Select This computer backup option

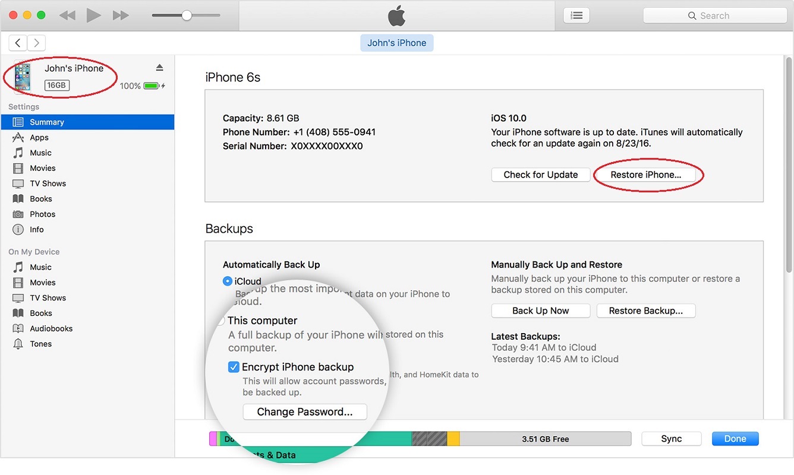click(221, 321)
